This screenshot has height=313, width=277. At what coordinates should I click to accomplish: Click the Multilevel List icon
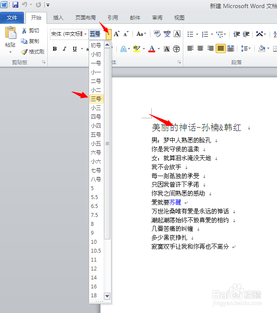tap(219, 34)
